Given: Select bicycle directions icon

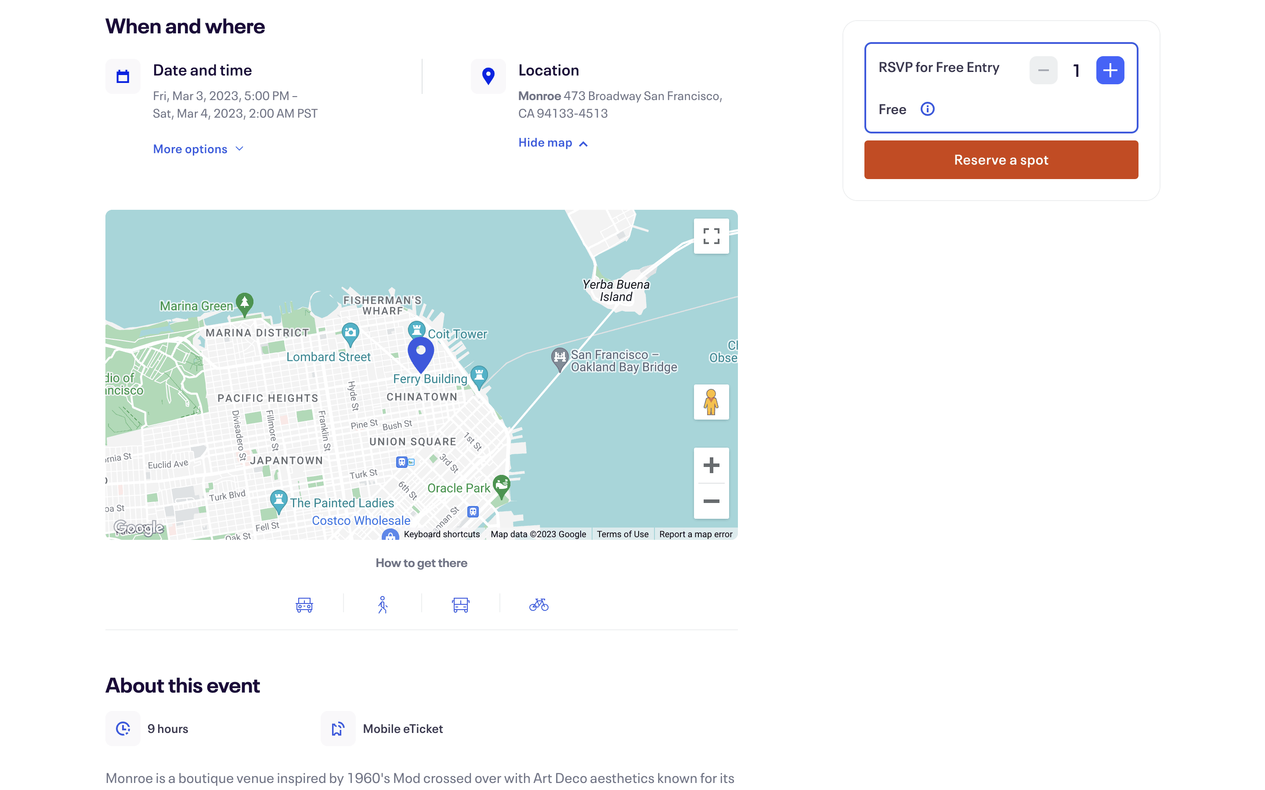Looking at the screenshot, I should click(x=539, y=605).
